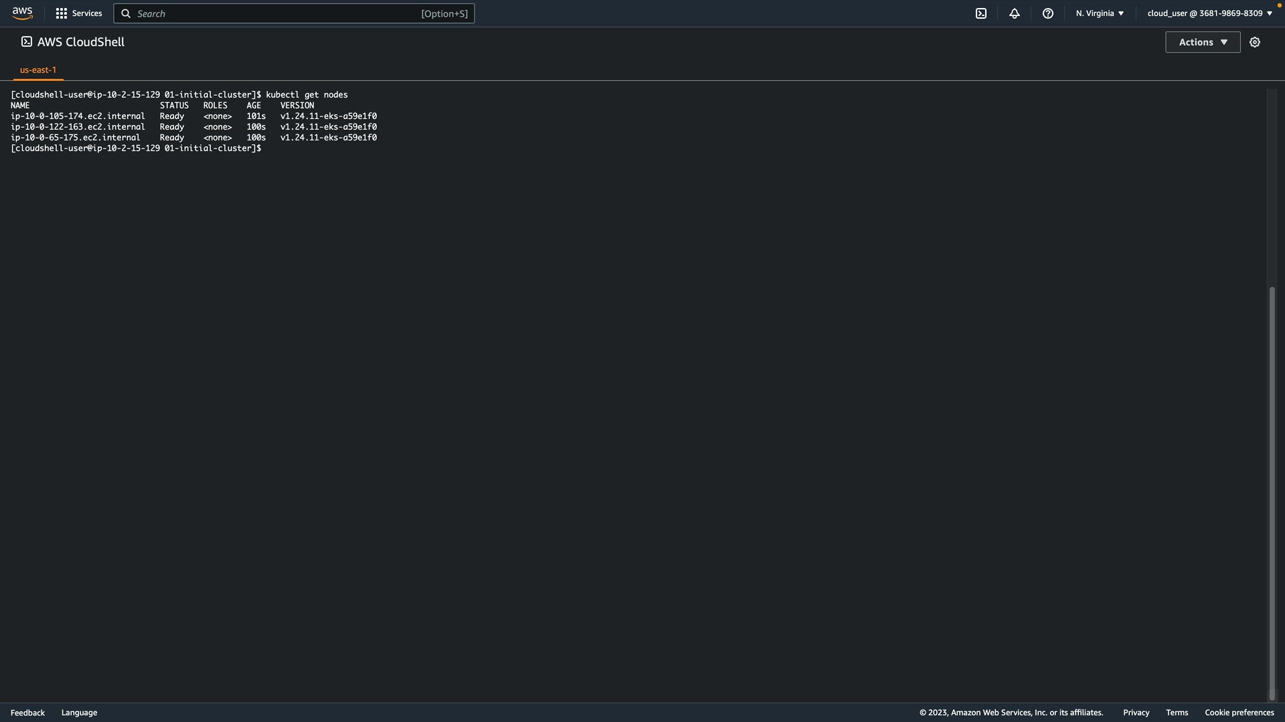Open the Actions dropdown menu
Screen dimensions: 1285x722
coord(1203,42)
